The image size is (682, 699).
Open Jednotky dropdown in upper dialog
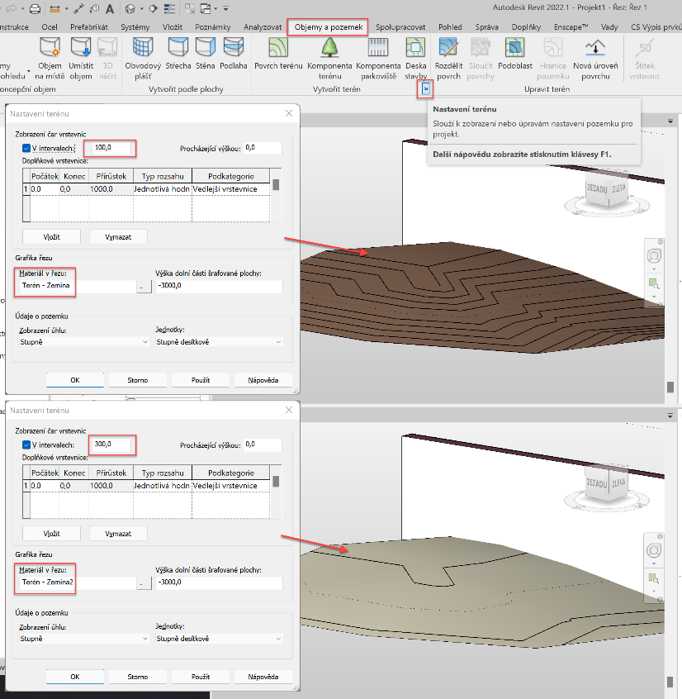pos(219,342)
